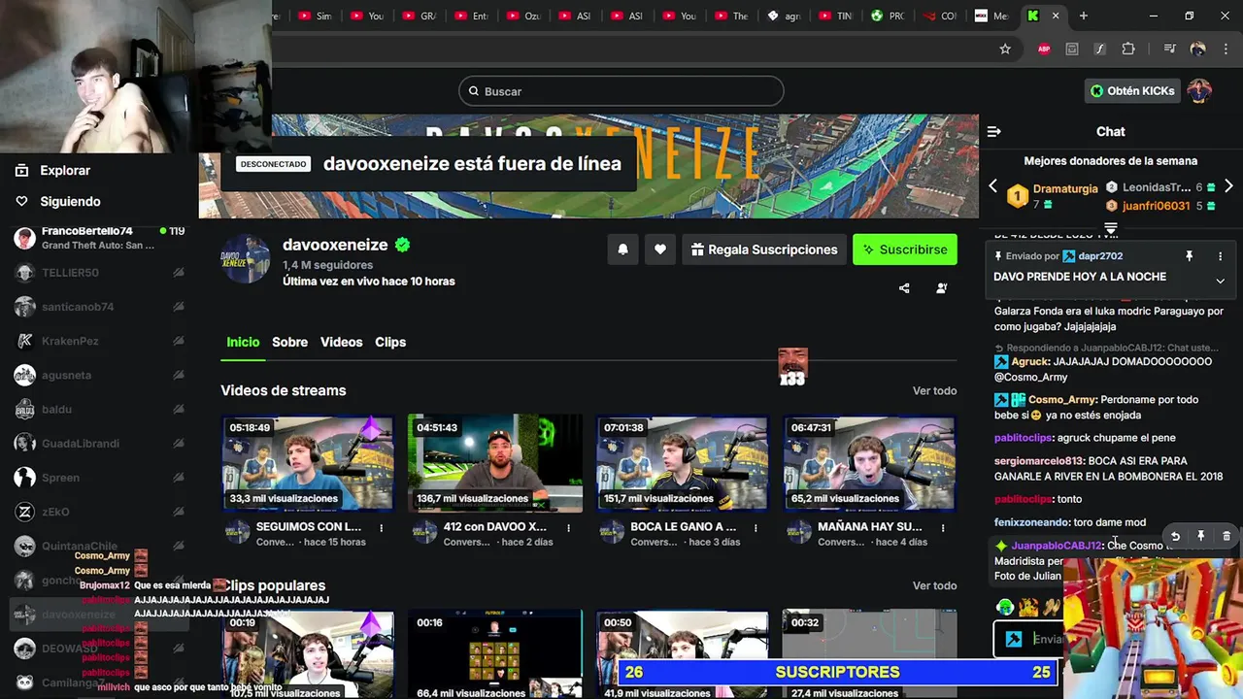Open options for SEGUIMOS CON L... video

tap(381, 528)
